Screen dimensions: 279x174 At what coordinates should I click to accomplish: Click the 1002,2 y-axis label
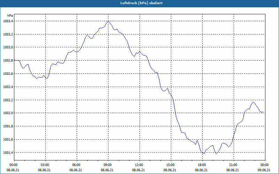tap(8, 100)
